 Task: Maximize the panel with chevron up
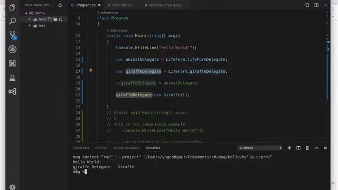(x=316, y=148)
